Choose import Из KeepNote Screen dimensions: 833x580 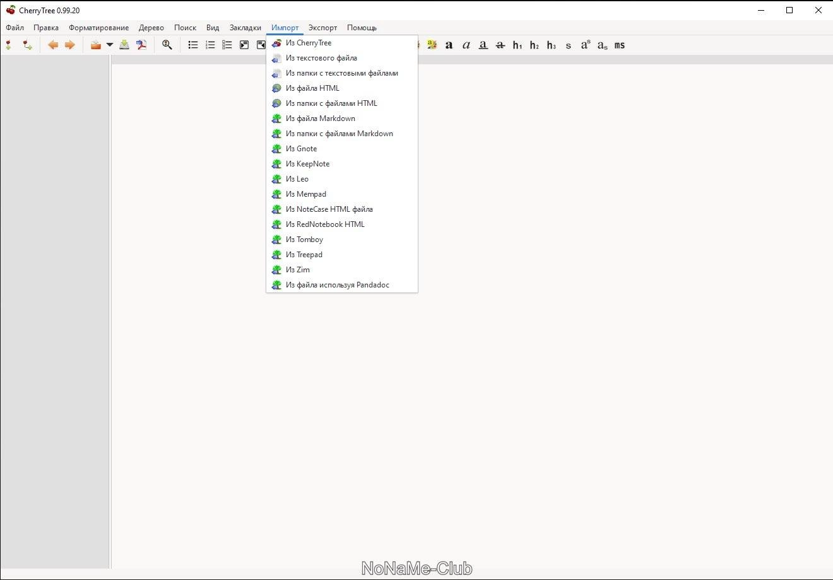342,164
